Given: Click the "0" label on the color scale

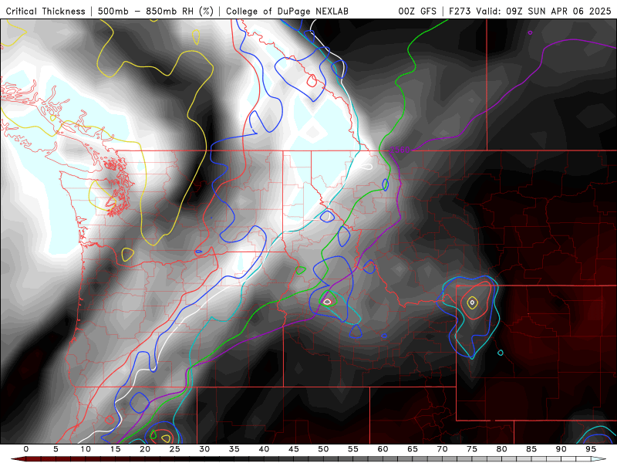Looking at the screenshot, I should pos(26,449).
